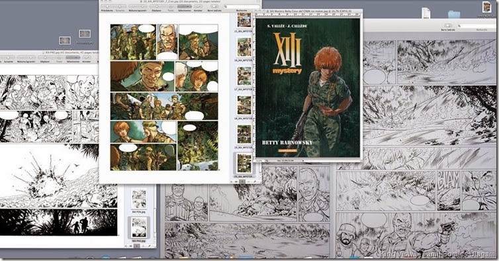This screenshot has height=261, width=499.
Task: Click the XIII Mystery Betty Barnowsky cover image
Action: coord(308,87)
